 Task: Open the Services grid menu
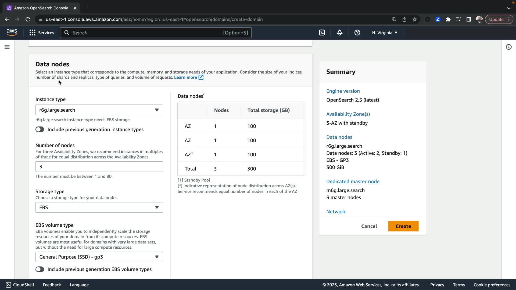click(x=42, y=33)
